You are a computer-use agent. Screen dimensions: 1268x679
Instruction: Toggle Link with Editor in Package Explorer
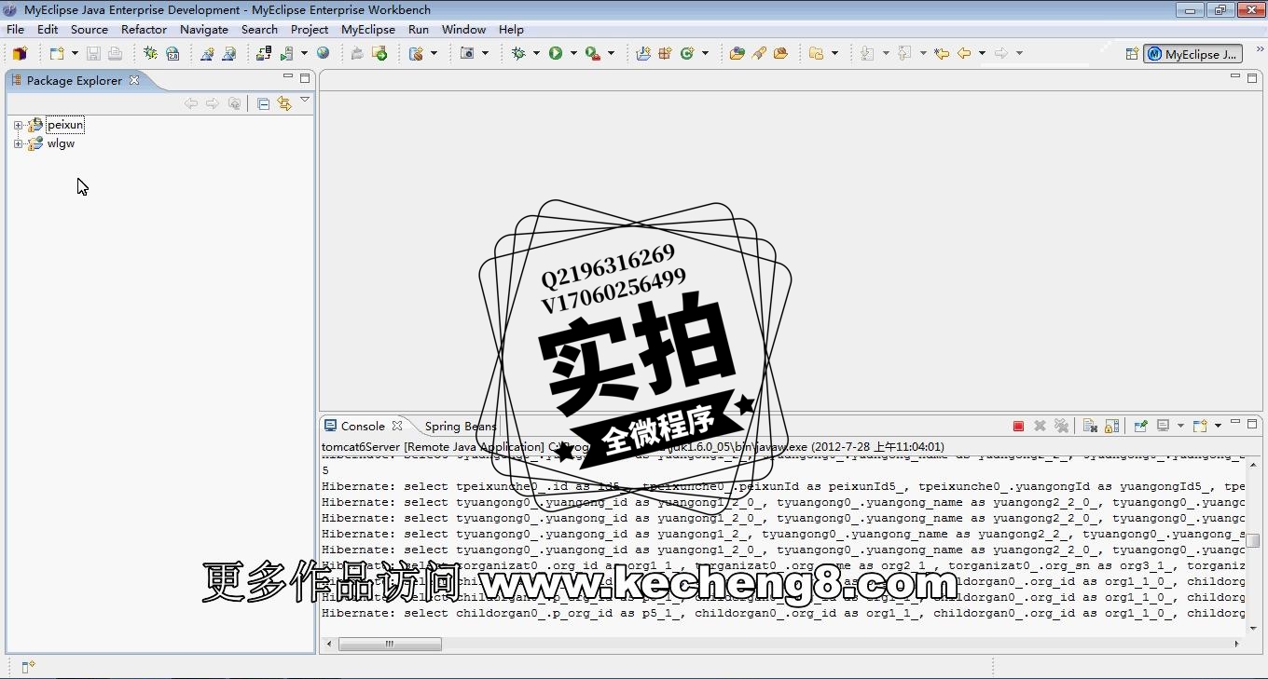click(x=284, y=103)
